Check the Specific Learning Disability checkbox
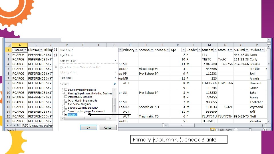 [x=66, y=108]
